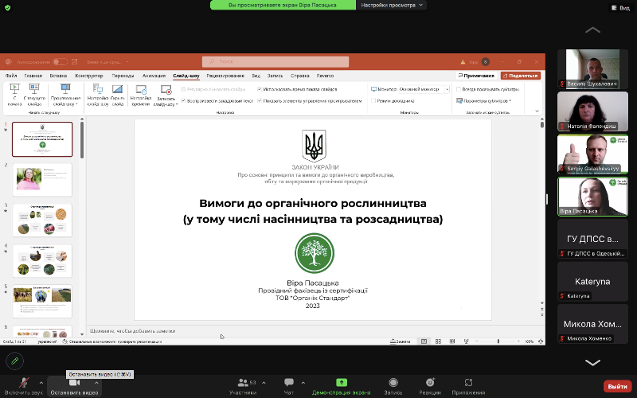The height and width of the screenshot is (398, 637).
Task: Toggle Использовать время показа слайдов checkbox
Action: point(260,89)
